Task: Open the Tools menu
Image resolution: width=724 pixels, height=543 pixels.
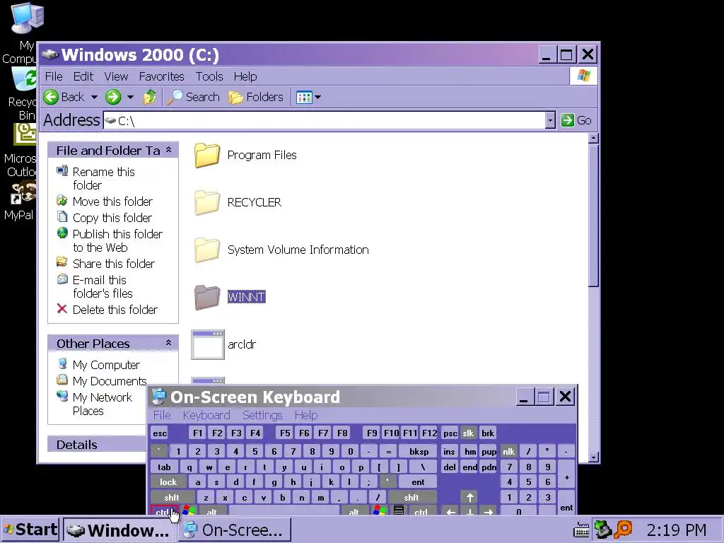Action: 209,76
